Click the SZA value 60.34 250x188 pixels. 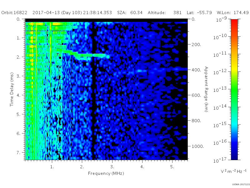coord(136,13)
